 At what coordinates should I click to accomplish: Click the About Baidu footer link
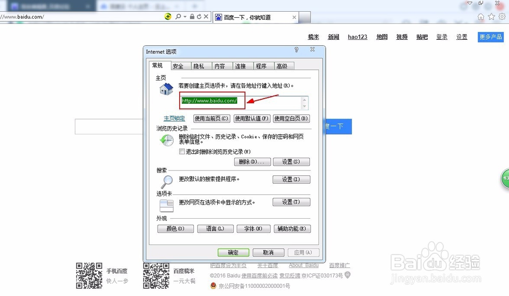coord(303,265)
